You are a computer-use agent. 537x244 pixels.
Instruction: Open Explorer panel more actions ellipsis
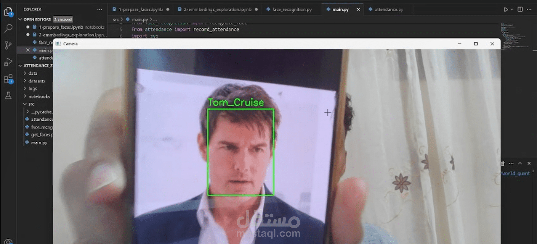coord(100,9)
